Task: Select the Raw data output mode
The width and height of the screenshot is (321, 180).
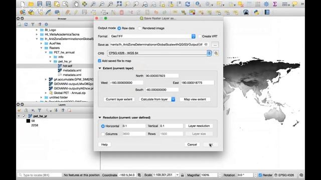Action: [x=119, y=28]
